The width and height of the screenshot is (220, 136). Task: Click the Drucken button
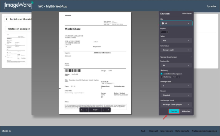[x=174, y=111]
